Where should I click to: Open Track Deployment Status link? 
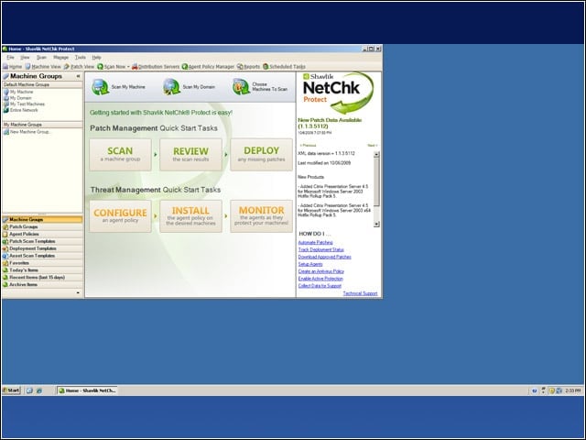[x=321, y=249]
